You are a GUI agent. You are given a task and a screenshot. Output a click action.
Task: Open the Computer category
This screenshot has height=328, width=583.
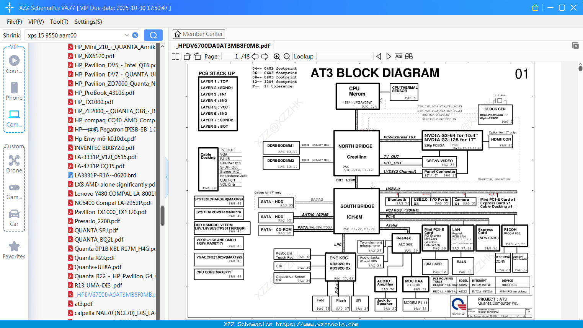pyautogui.click(x=14, y=118)
